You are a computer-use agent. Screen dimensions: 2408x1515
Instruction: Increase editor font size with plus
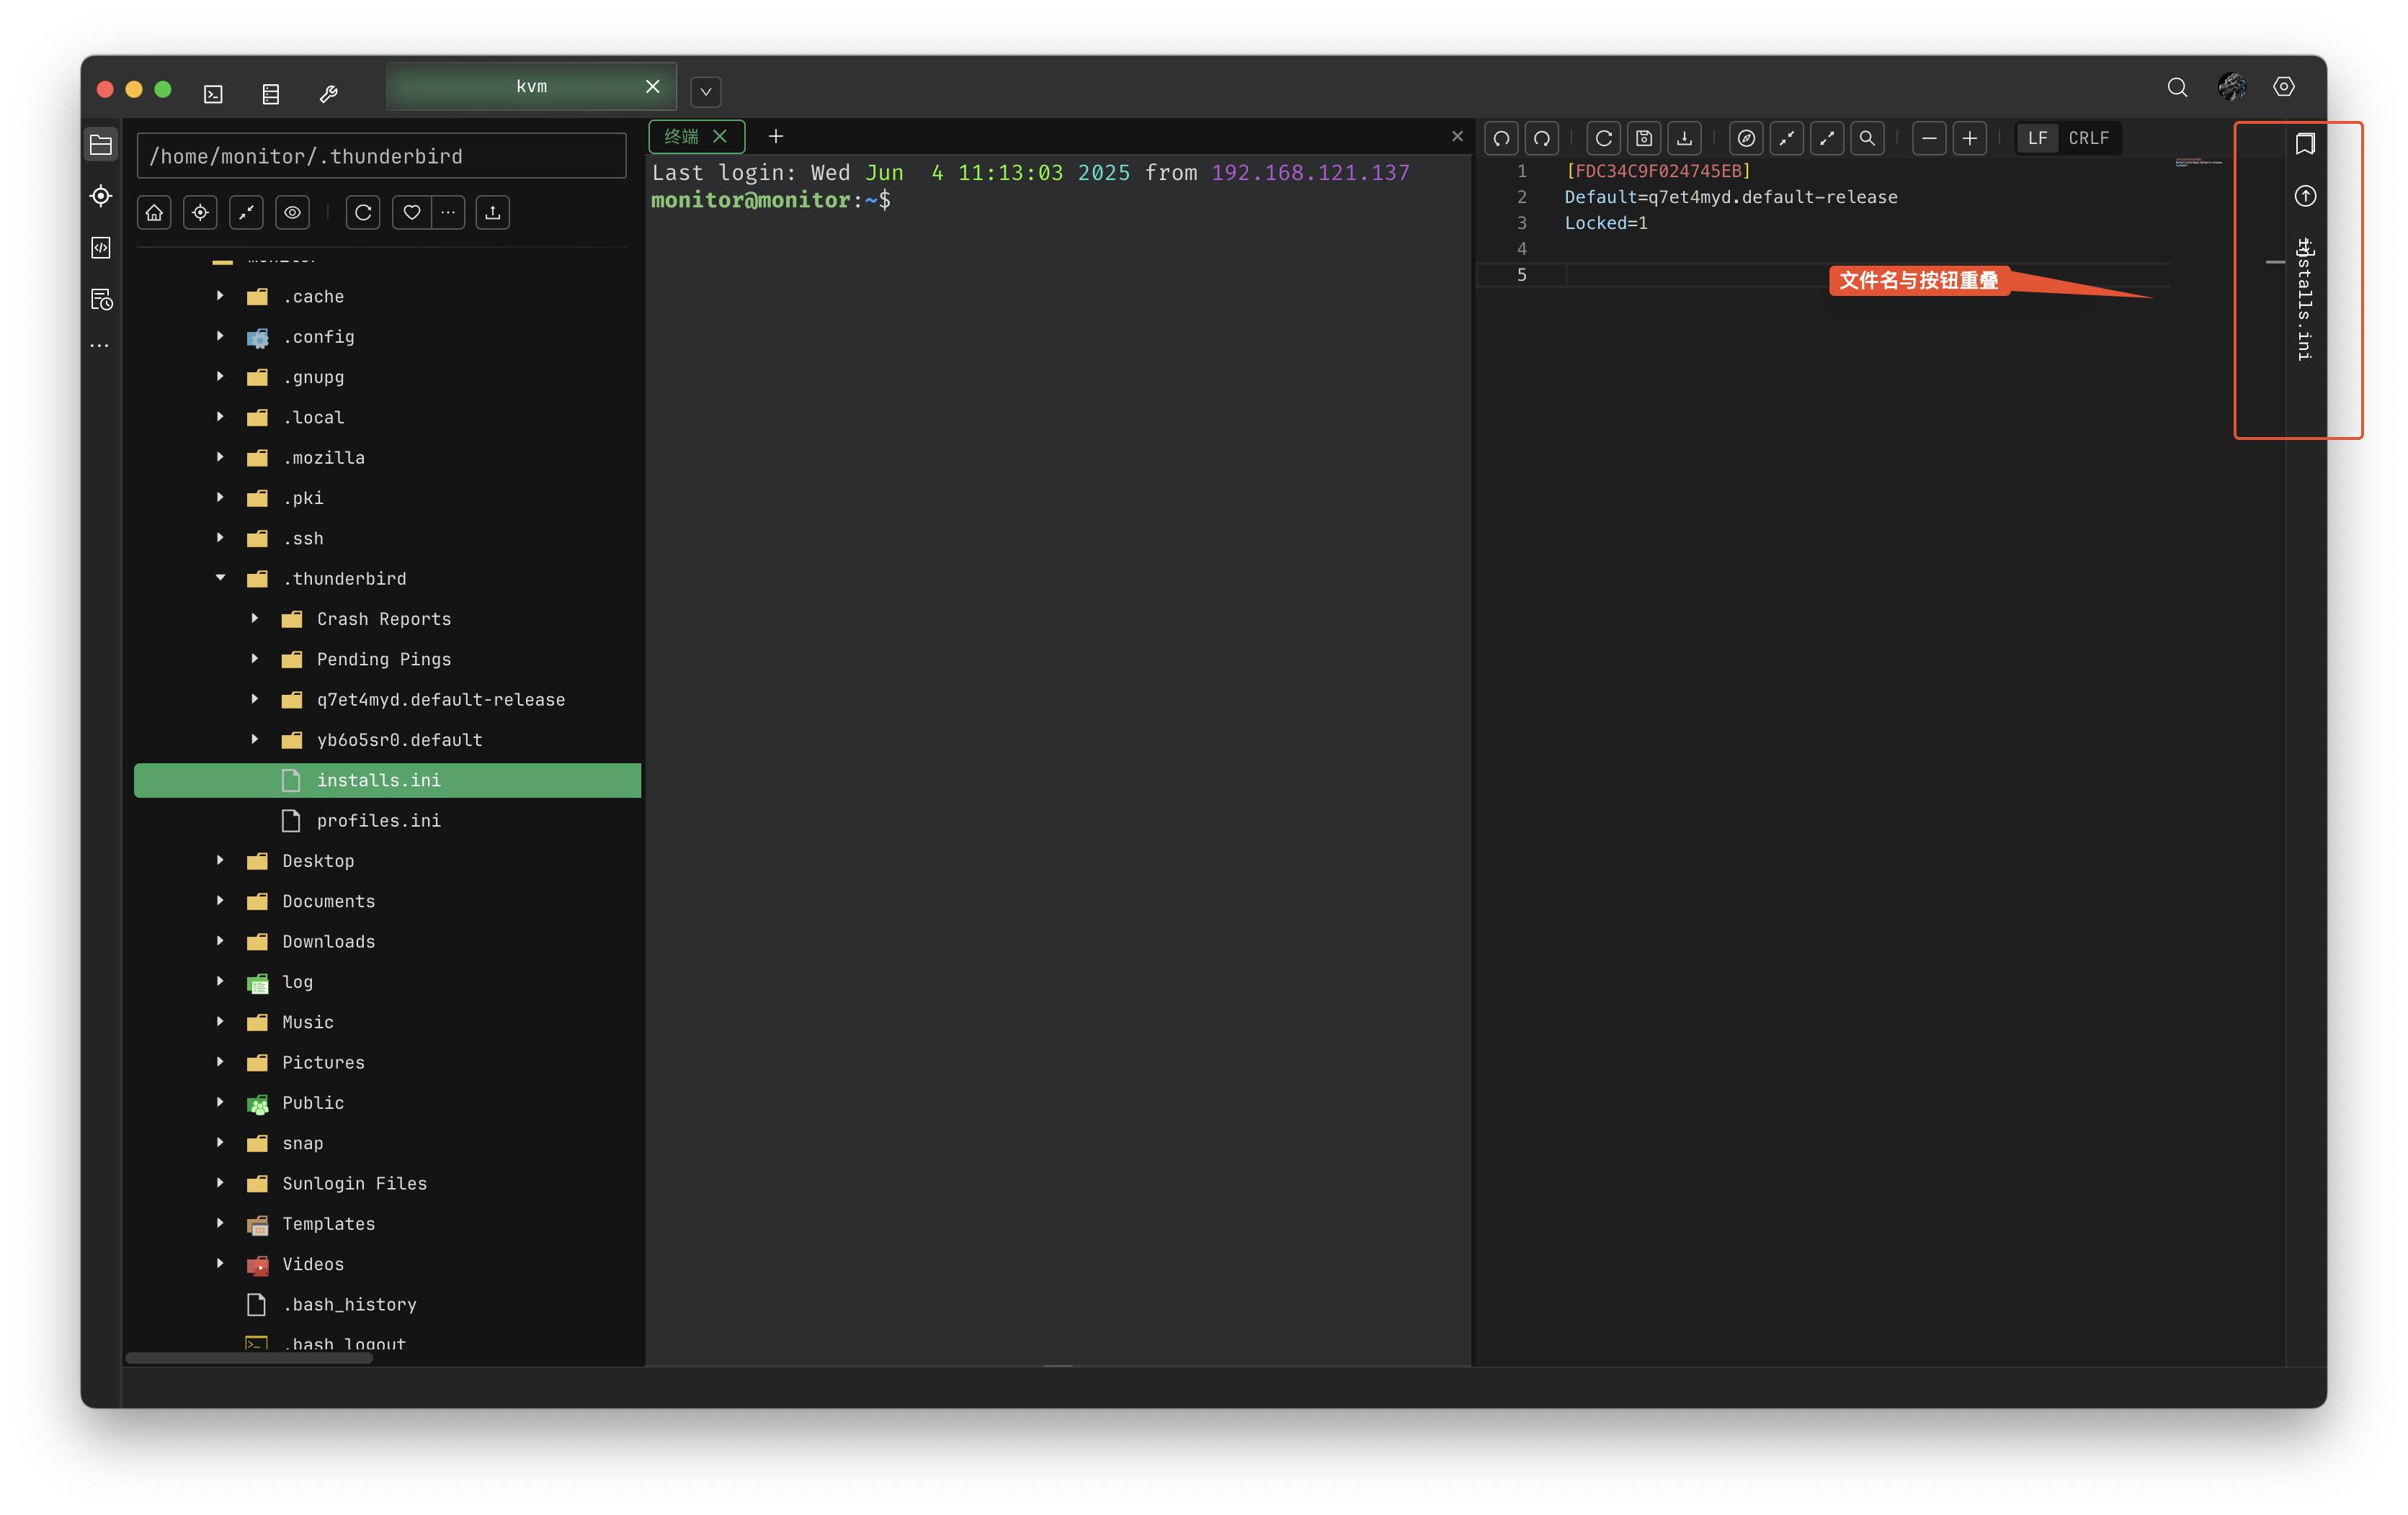1970,139
